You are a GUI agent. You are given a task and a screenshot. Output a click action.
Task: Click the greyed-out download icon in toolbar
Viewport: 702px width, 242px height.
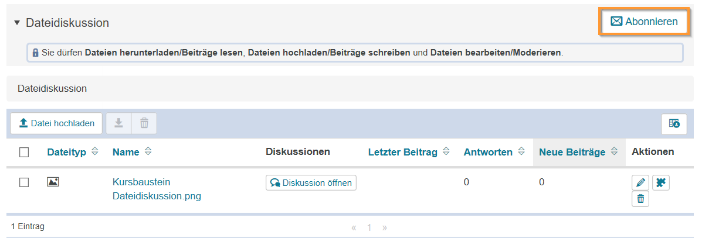[118, 123]
